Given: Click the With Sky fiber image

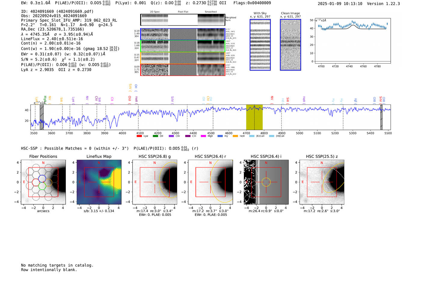Looking at the screenshot, I should pos(260,45).
